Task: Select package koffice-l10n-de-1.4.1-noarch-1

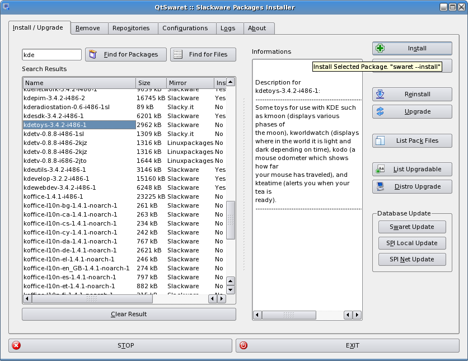Action: (x=70, y=250)
